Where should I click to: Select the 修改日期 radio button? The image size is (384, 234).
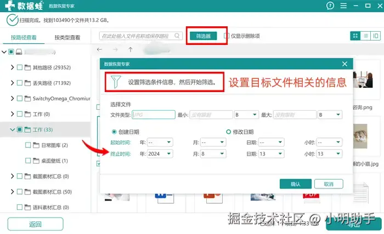[x=229, y=132]
